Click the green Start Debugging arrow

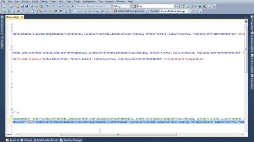tap(73, 6)
